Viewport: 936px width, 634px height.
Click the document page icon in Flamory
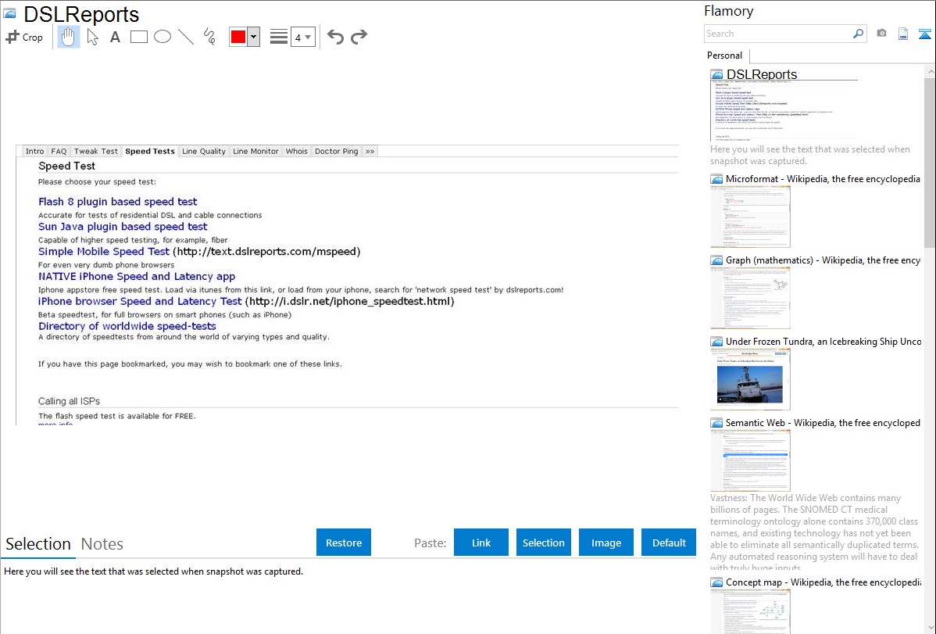pyautogui.click(x=903, y=34)
